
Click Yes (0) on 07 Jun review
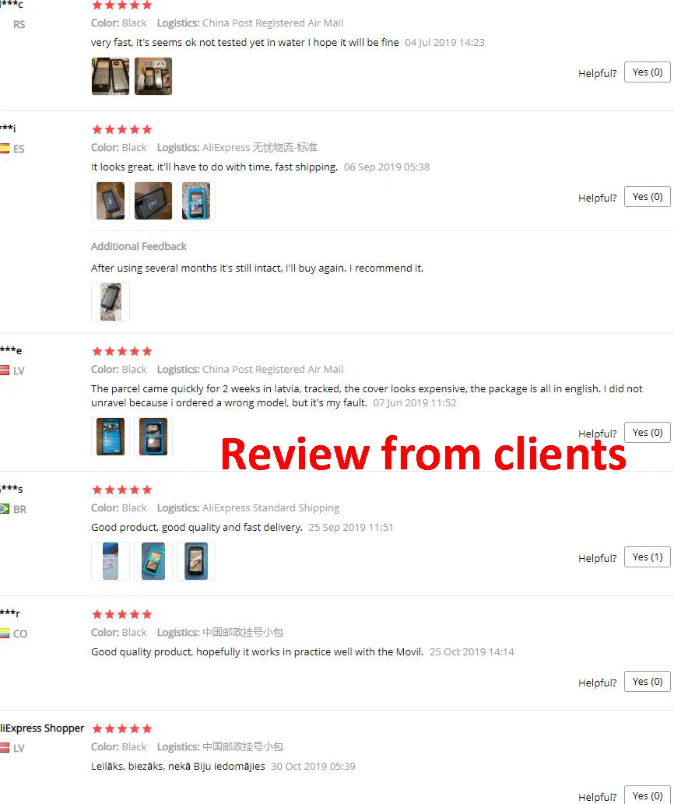[x=647, y=433]
